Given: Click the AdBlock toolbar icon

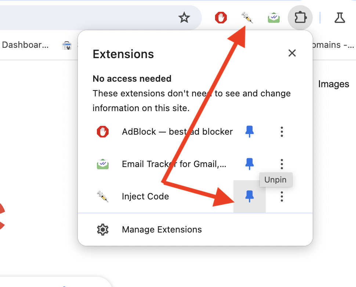Looking at the screenshot, I should pos(221,18).
